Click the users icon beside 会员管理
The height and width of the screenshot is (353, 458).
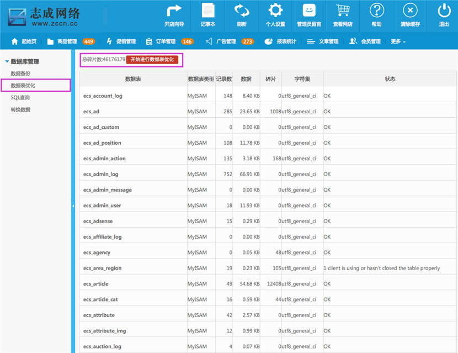coord(353,41)
